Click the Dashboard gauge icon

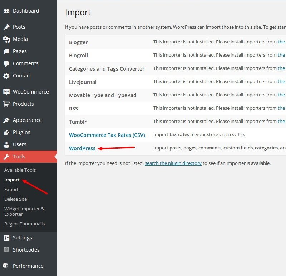coord(6,11)
